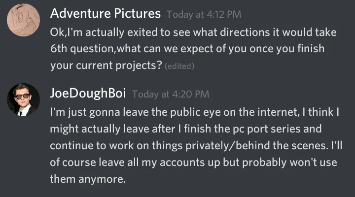355x197 pixels.
Task: Select the JoeDoughBoi username
Action: [x=88, y=94]
